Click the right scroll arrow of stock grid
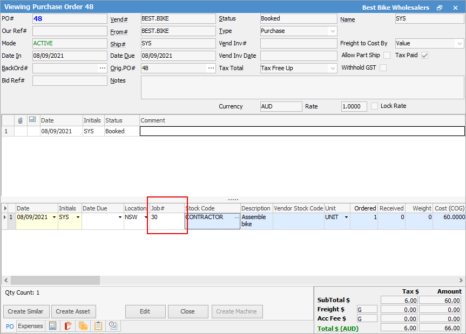 [x=461, y=280]
